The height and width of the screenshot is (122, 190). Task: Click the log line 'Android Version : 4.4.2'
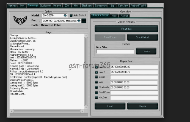(x=21, y=55)
